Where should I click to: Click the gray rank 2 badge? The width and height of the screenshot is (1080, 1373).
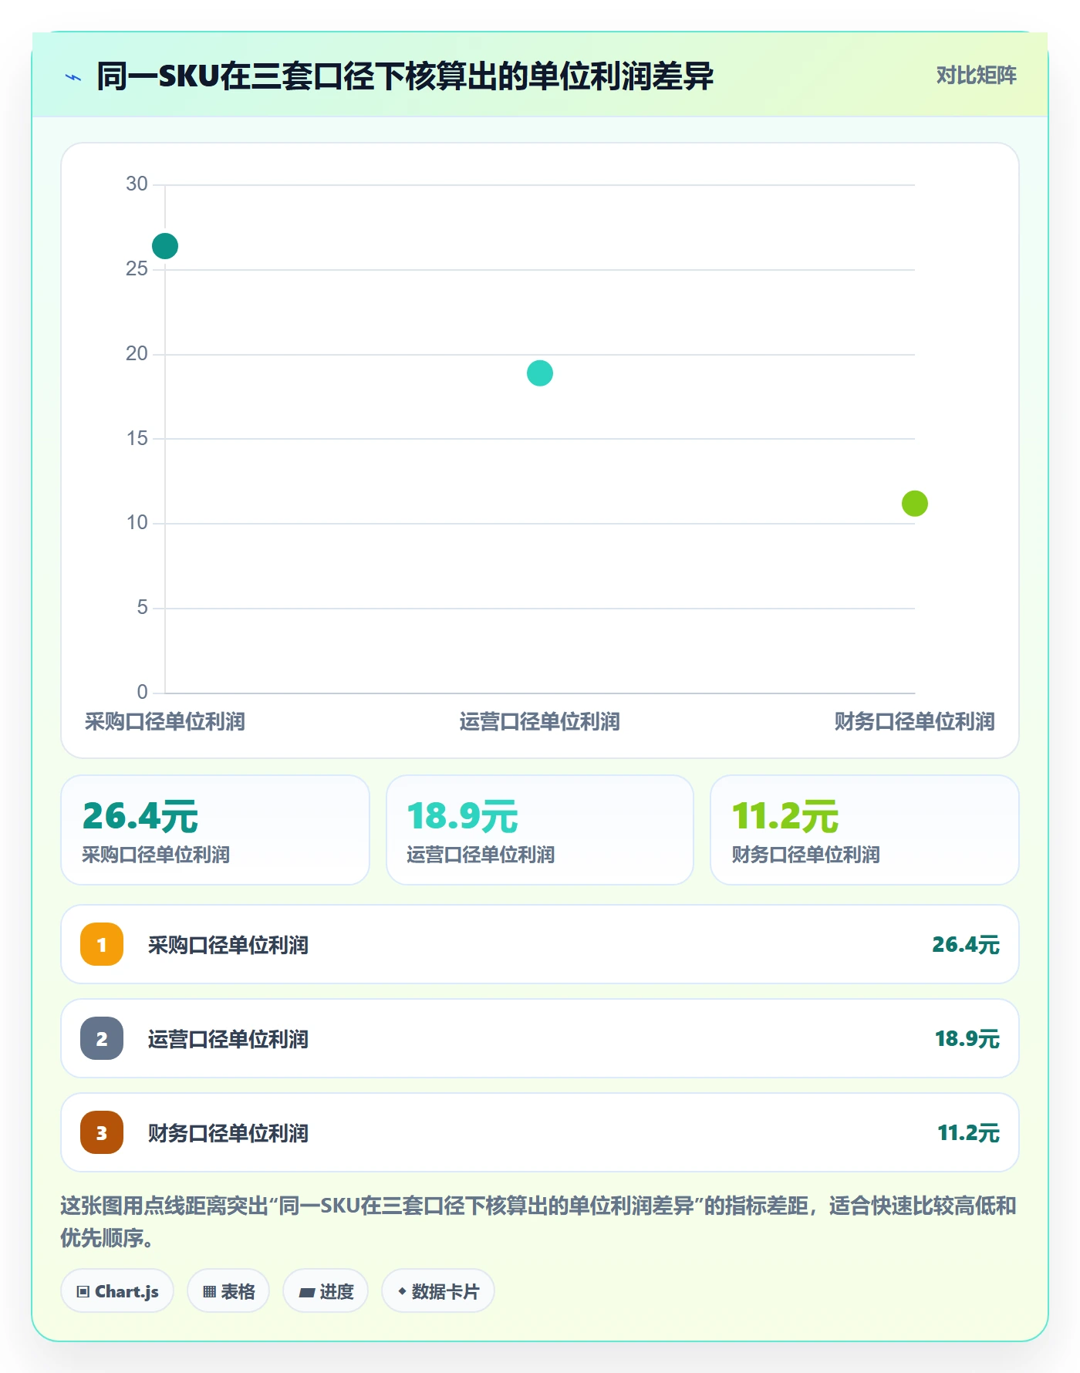click(x=102, y=1038)
